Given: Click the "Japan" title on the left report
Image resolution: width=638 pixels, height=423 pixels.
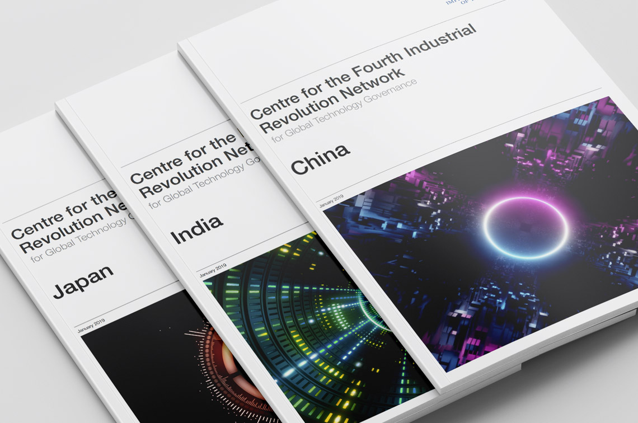Looking at the screenshot, I should pyautogui.click(x=83, y=281).
